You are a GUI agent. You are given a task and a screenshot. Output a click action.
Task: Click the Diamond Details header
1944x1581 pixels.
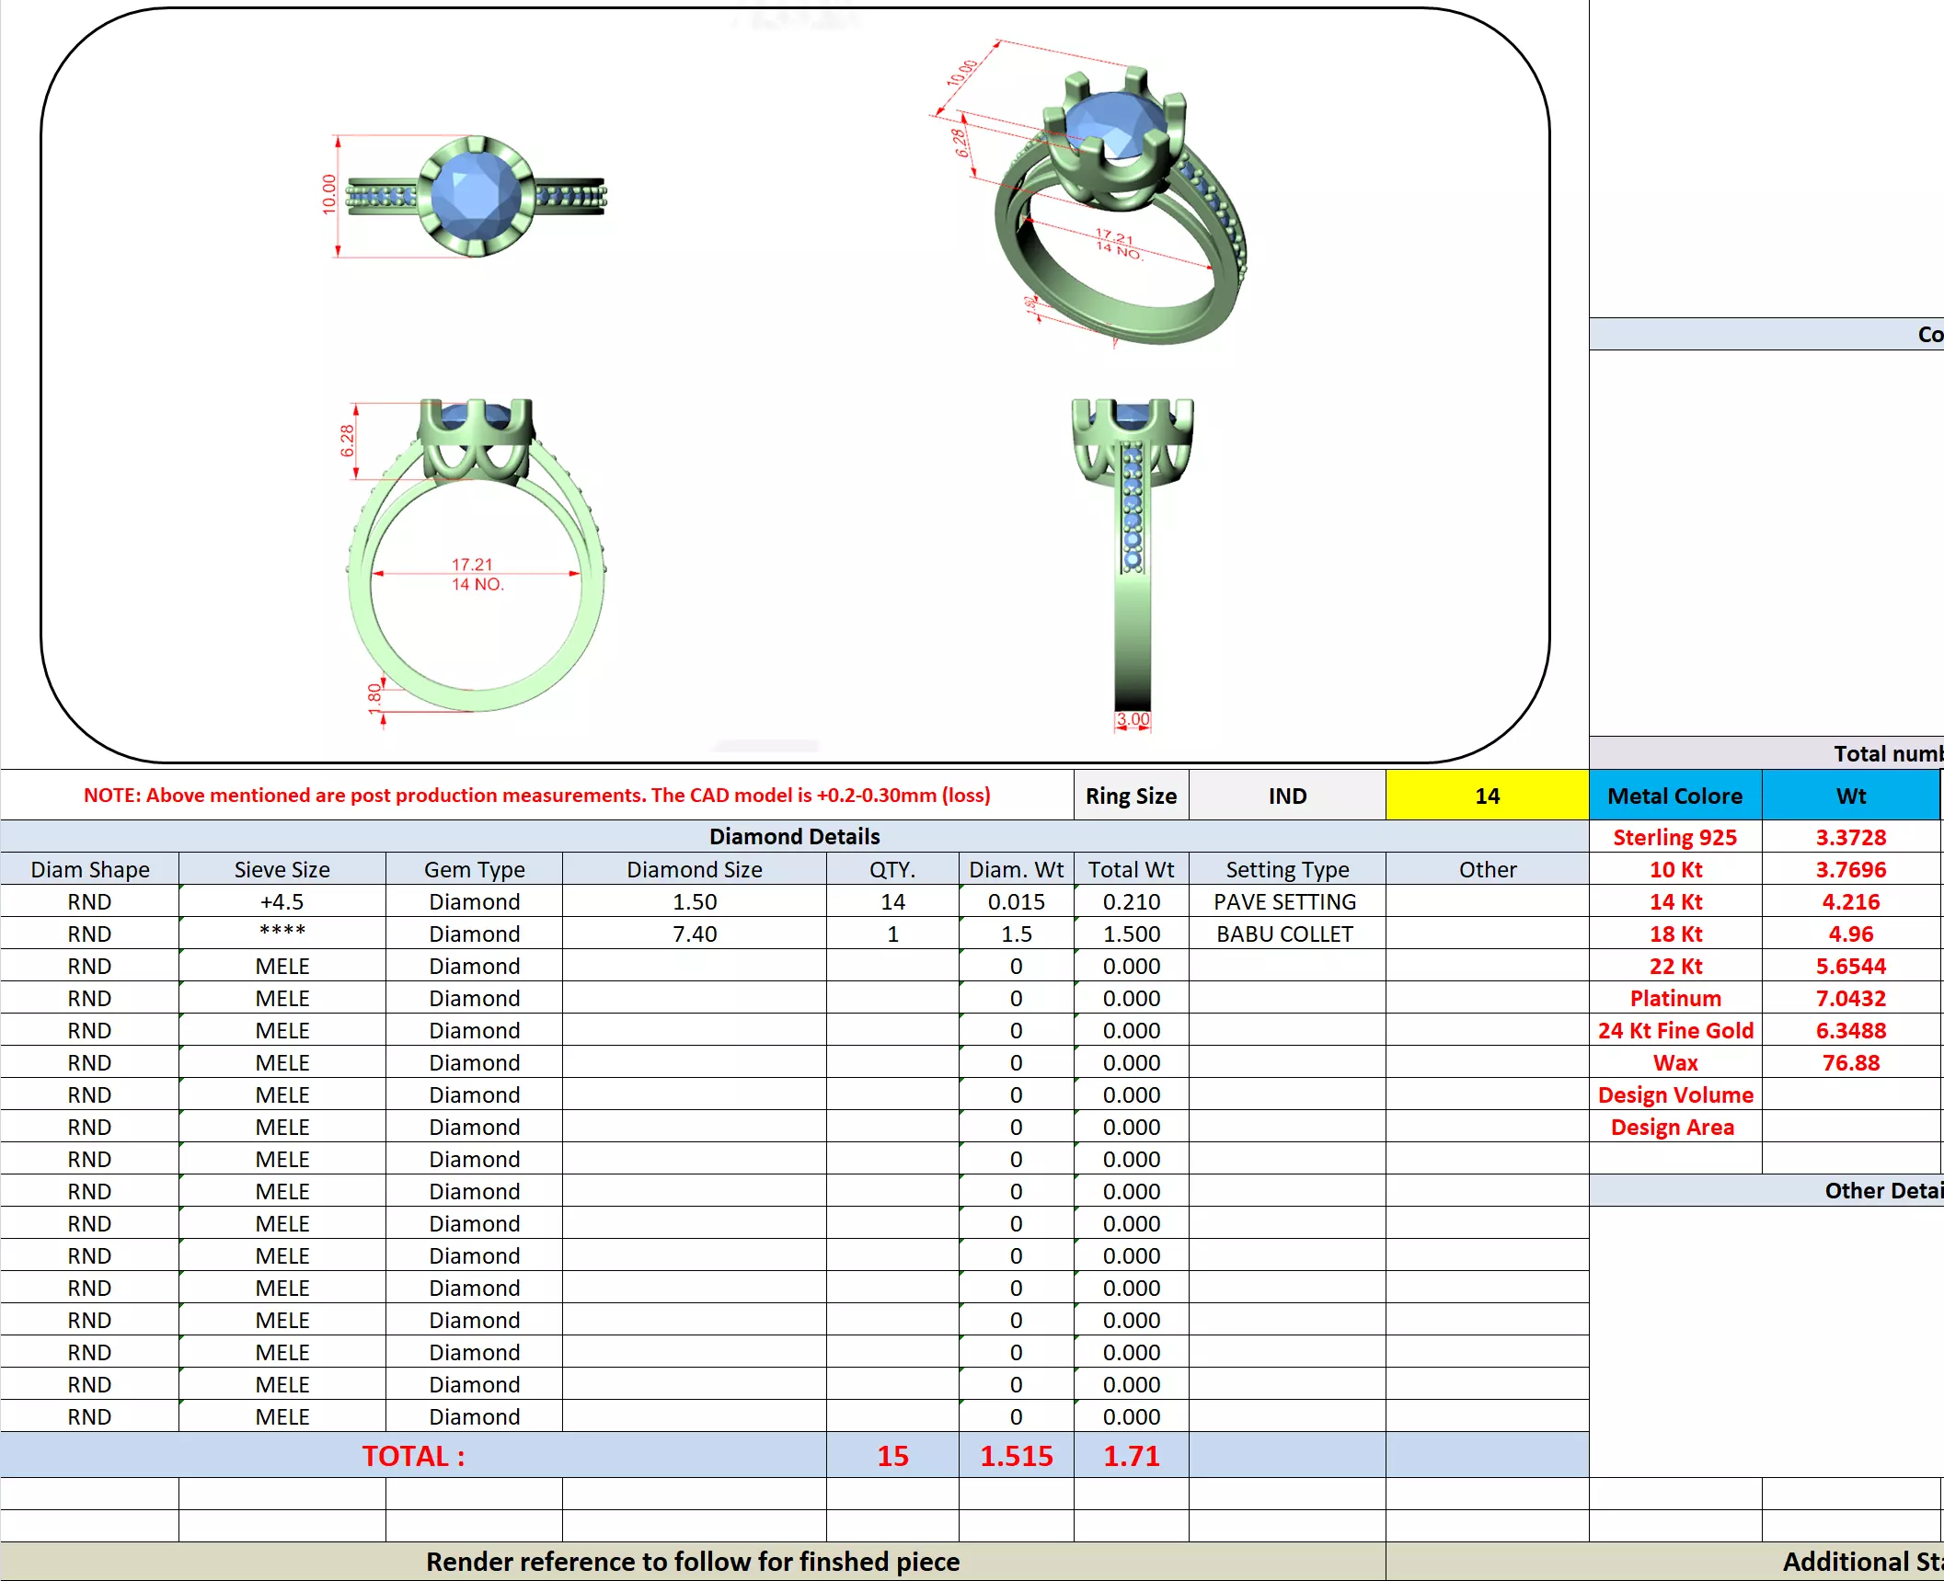794,836
